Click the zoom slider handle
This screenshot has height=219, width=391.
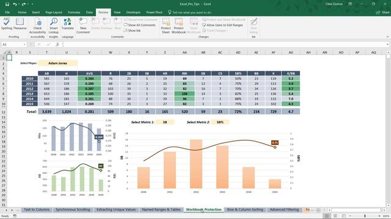pos(365,216)
